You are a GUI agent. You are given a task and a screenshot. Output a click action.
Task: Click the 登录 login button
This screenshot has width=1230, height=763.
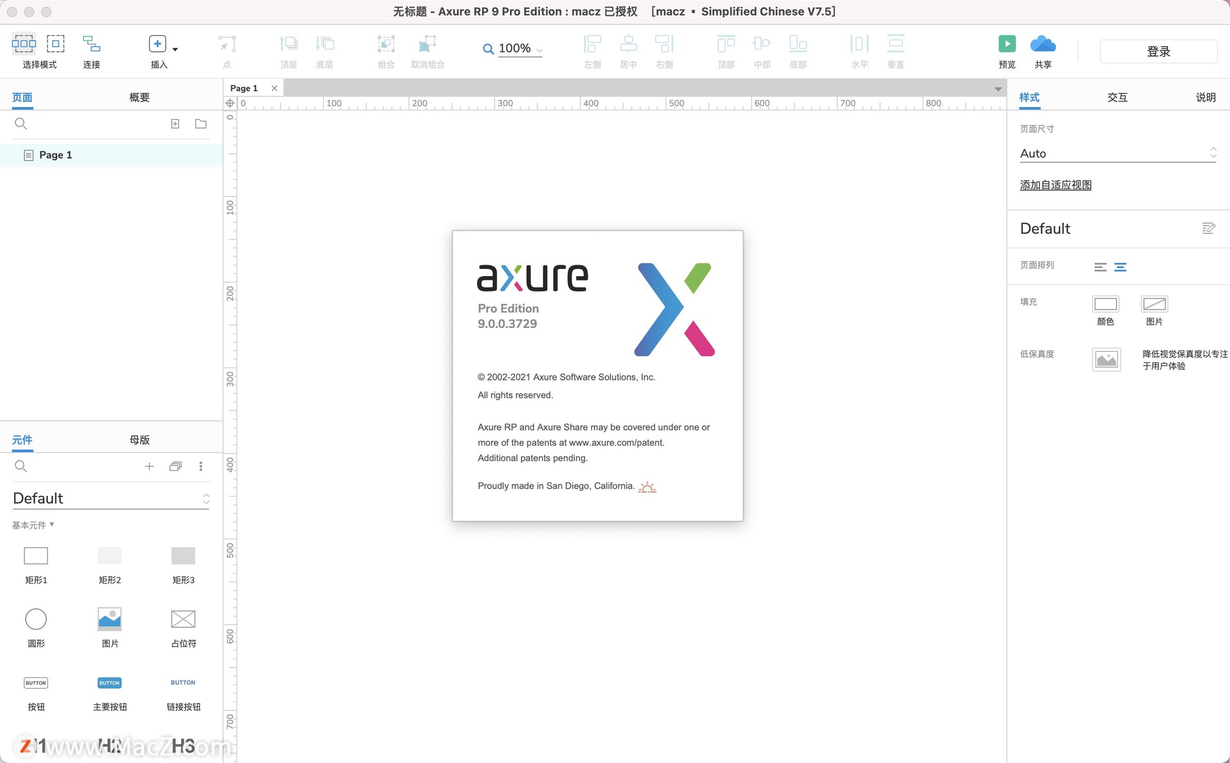(1158, 51)
